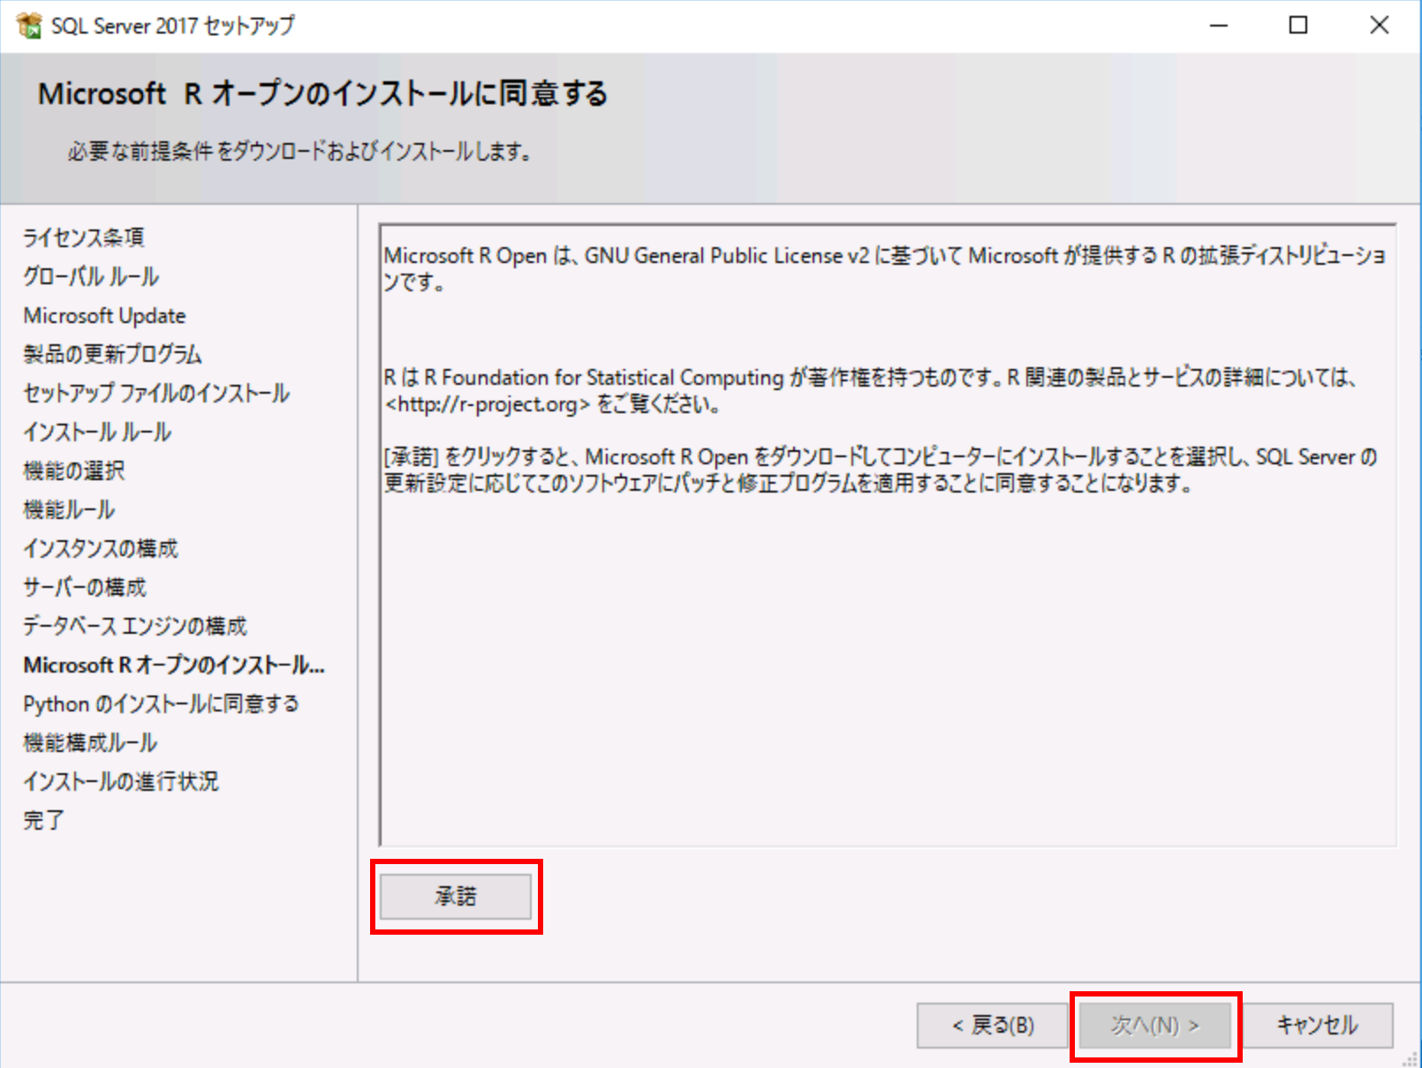Select the インストールの進行状況 step
The width and height of the screenshot is (1422, 1068).
(x=121, y=781)
